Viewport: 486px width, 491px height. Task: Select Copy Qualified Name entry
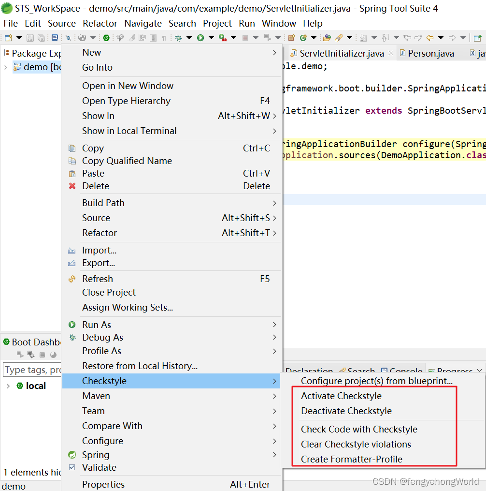click(x=172, y=161)
